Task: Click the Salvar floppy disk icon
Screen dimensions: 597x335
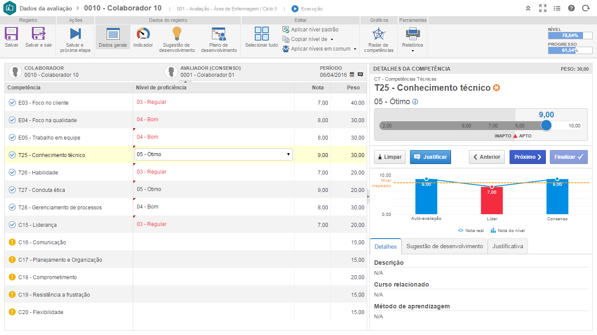Action: click(x=11, y=34)
